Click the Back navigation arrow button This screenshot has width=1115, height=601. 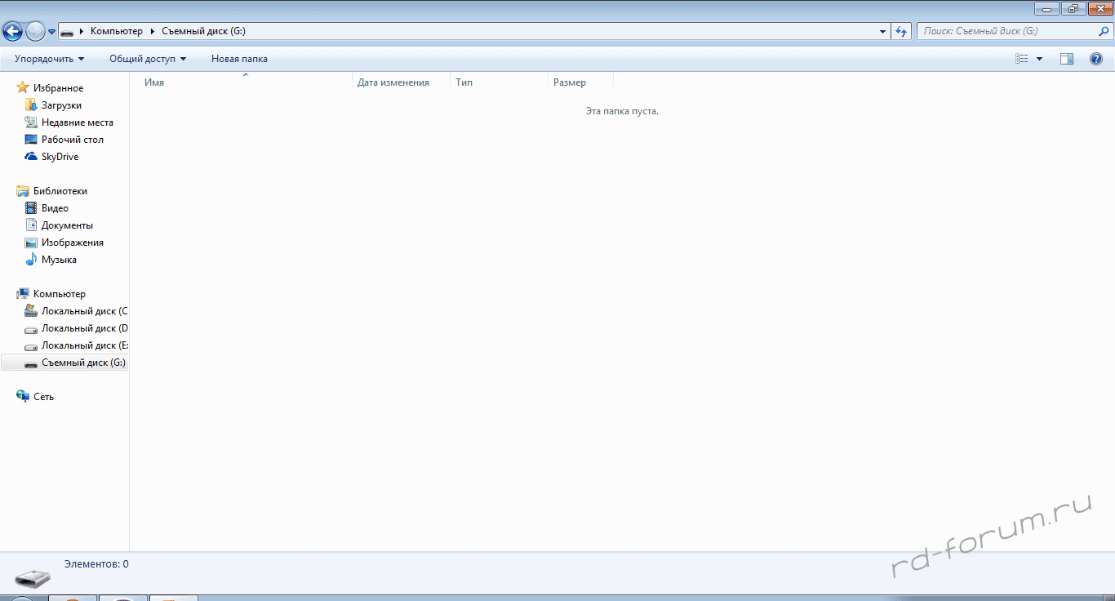[x=13, y=31]
